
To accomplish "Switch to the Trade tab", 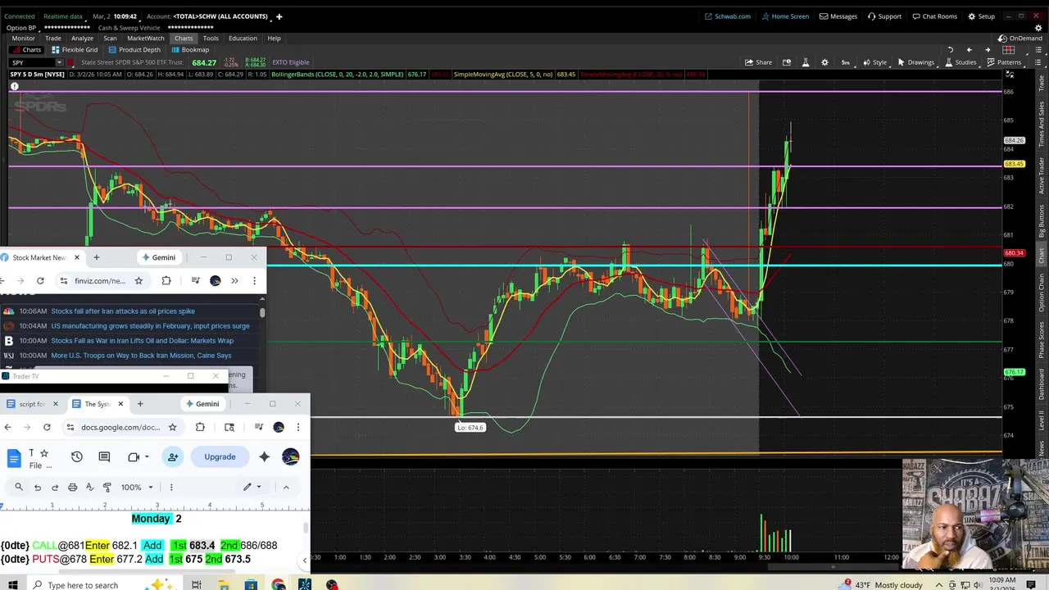I will coord(53,39).
